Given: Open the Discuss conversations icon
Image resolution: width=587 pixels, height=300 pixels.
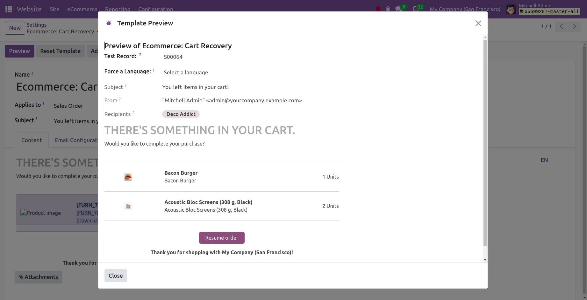Looking at the screenshot, I should pyautogui.click(x=398, y=9).
